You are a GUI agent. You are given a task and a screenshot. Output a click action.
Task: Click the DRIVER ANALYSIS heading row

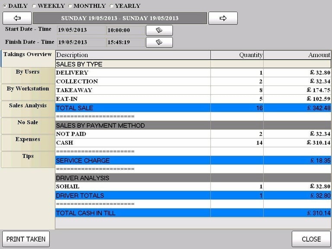pyautogui.click(x=193, y=178)
